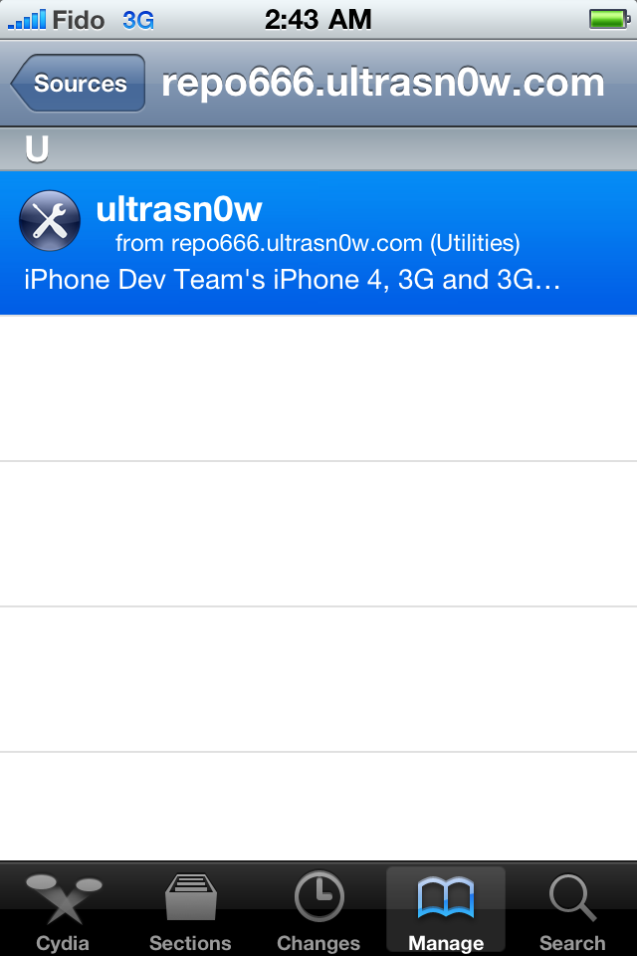Tap the 2:43 AM clock
This screenshot has width=637, height=956.
tap(318, 20)
